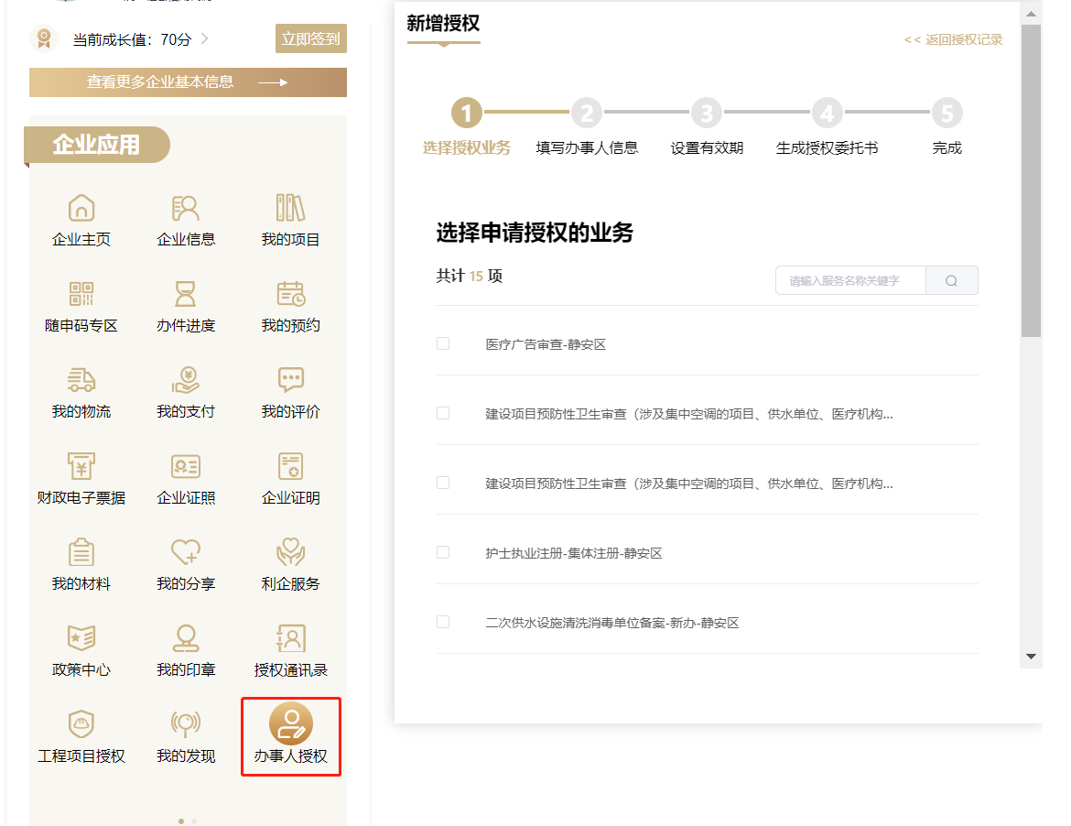The width and height of the screenshot is (1071, 826).
Task: Open 随申码专区 QR code icon
Action: click(81, 295)
